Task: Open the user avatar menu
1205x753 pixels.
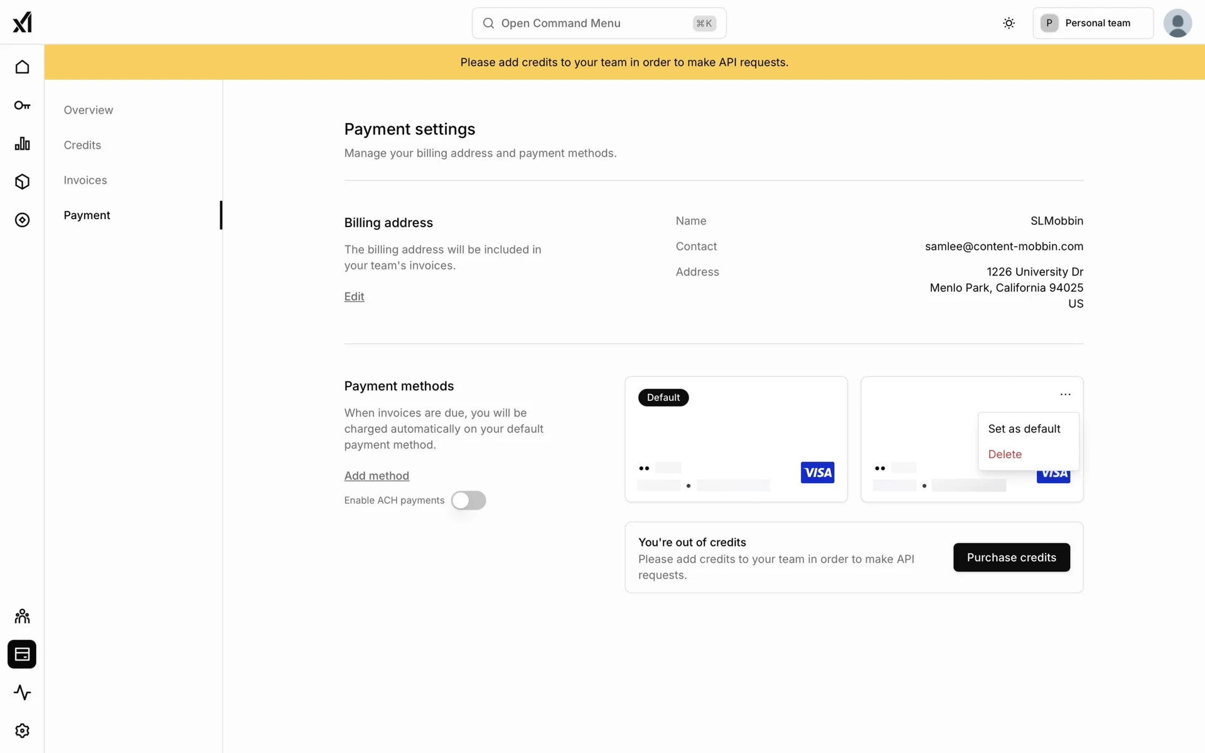Action: click(1177, 23)
